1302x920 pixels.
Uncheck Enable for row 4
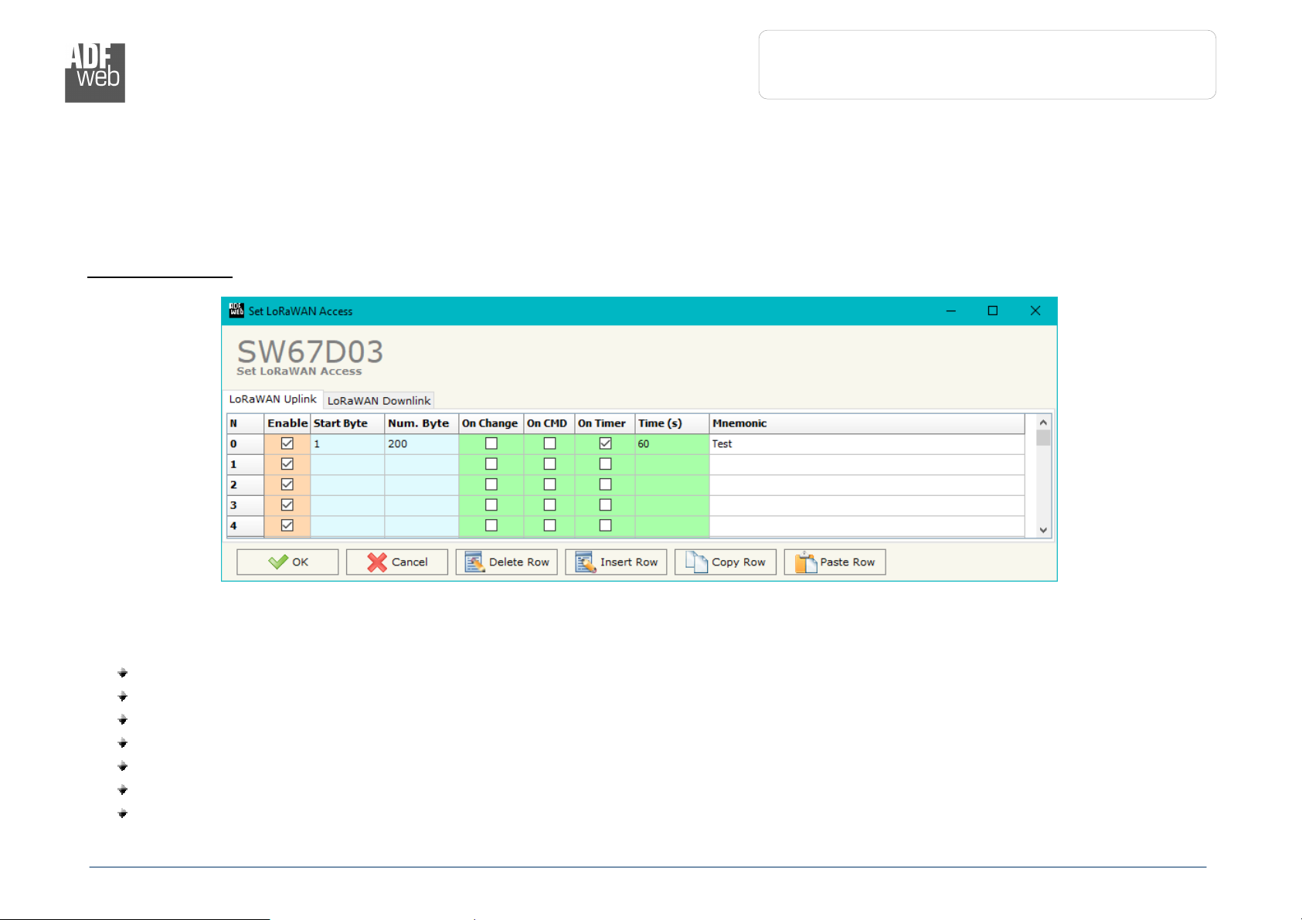(x=287, y=525)
